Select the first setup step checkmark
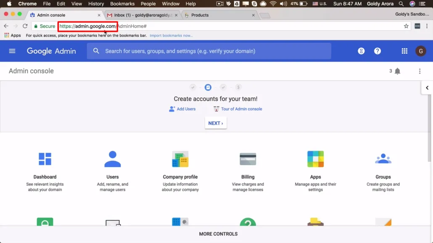Viewport: 433px width, 243px height. (x=193, y=87)
